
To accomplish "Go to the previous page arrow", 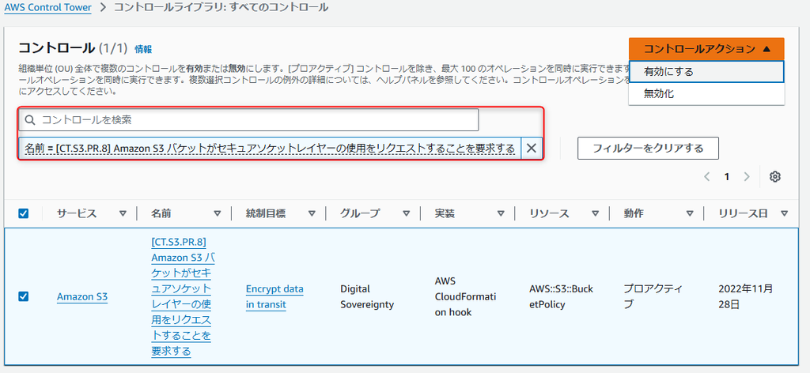I will coord(707,176).
